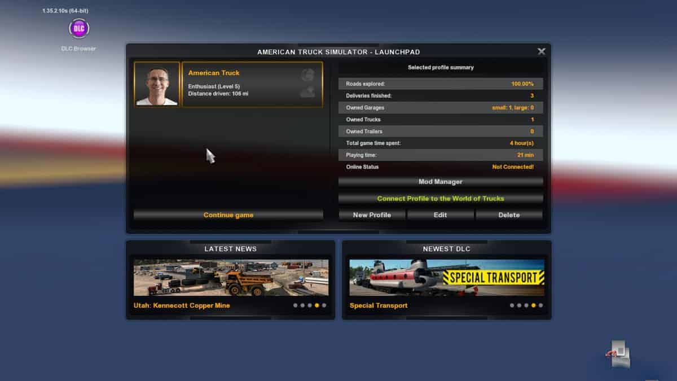This screenshot has width=677, height=381.
Task: Close the Launchpad window with the X
Action: tap(542, 51)
